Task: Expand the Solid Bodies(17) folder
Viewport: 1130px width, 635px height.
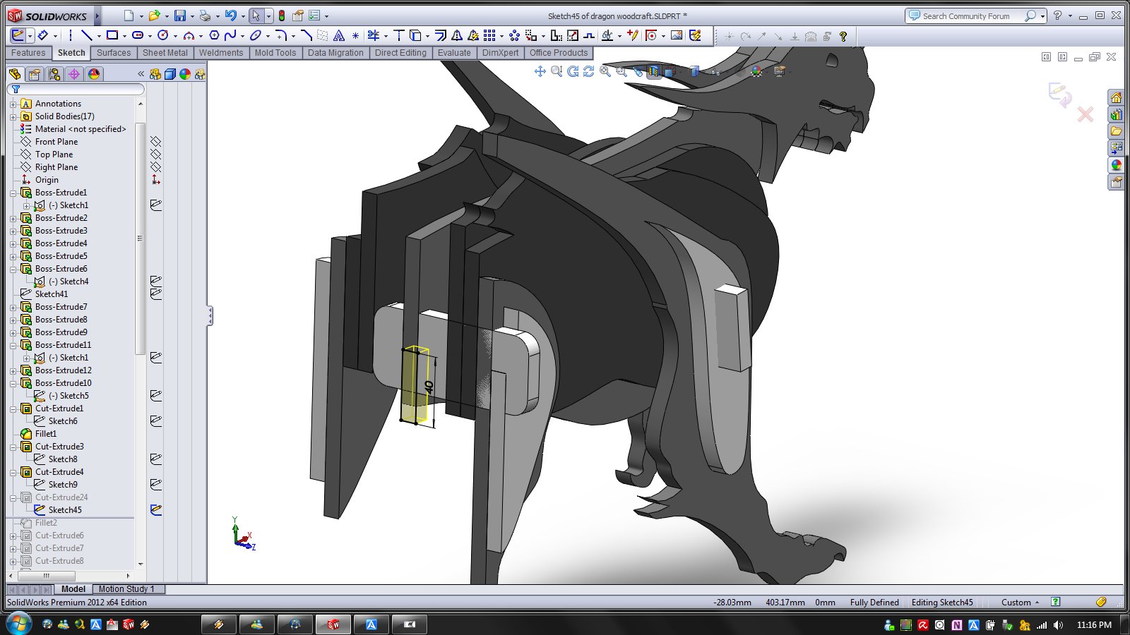Action: coord(13,116)
